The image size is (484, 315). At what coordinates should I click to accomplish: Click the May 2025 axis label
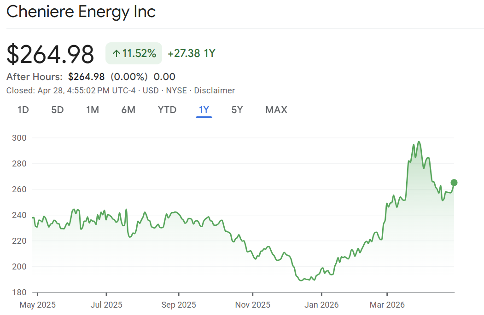pos(37,304)
